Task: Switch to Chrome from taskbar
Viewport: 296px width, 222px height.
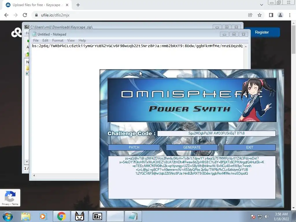Action: 61,216
